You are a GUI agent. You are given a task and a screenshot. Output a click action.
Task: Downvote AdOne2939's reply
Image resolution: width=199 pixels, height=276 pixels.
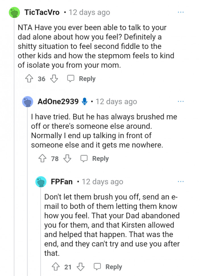67,159
